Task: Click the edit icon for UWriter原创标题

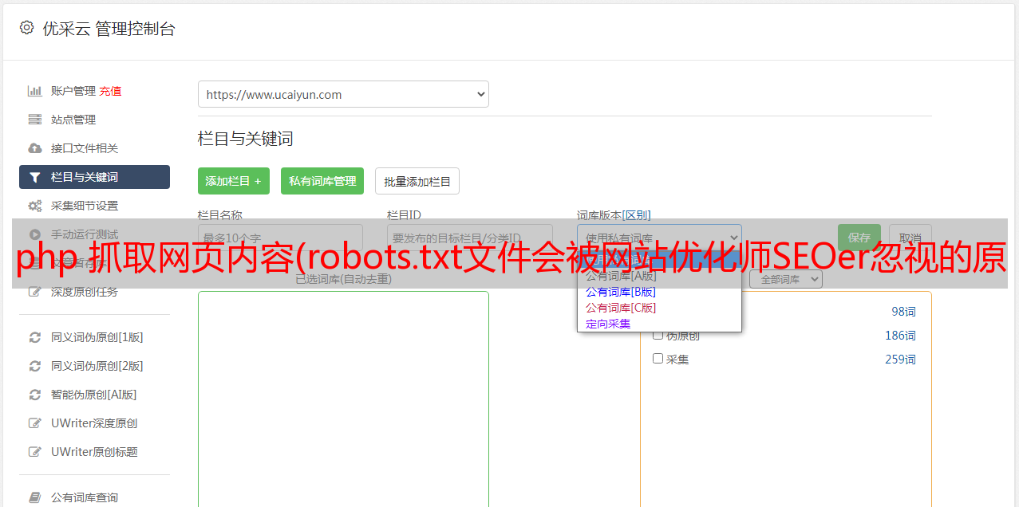Action: point(35,452)
